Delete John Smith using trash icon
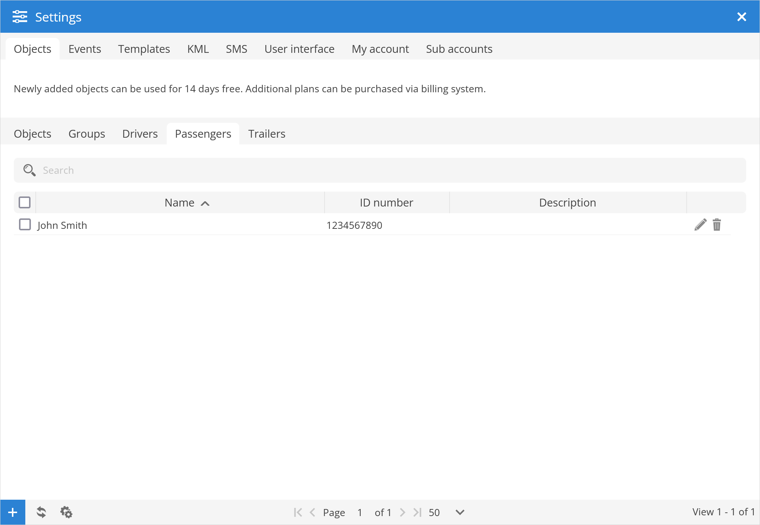 [717, 225]
